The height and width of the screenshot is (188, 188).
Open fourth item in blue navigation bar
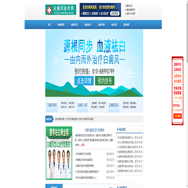[88, 25]
